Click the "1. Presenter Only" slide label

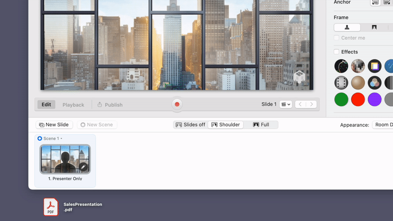[x=65, y=179]
